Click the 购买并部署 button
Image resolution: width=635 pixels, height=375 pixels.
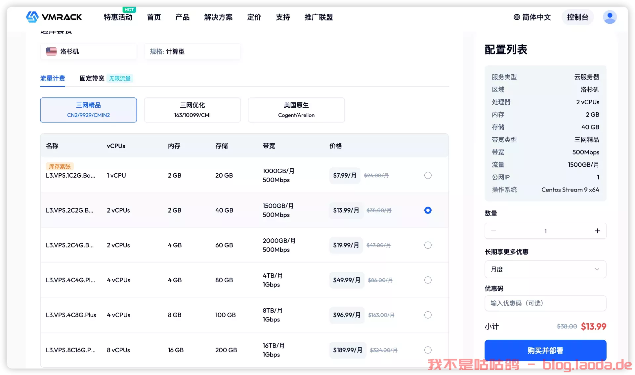(545, 350)
